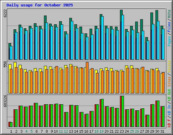Select day 30 on the x-axis
Screen dimensions: 173x135
tap(157, 131)
